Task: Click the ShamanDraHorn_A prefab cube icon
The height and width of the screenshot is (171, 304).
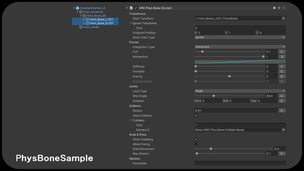Action: click(x=77, y=8)
